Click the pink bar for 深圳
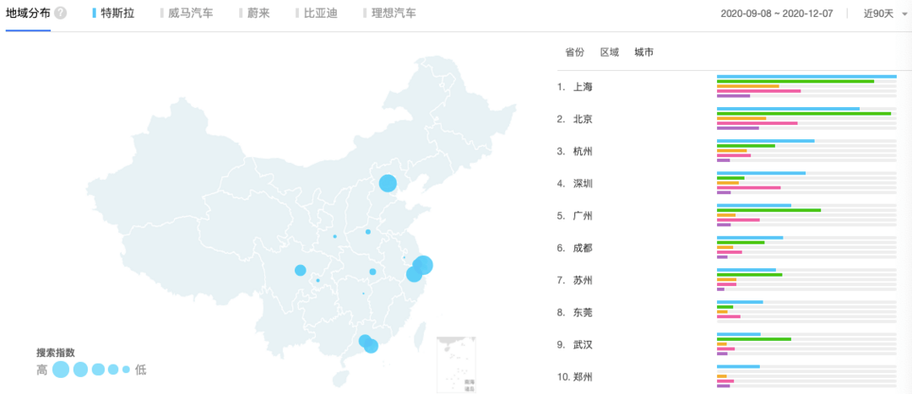Screen dimensions: 912x394 click(x=748, y=187)
